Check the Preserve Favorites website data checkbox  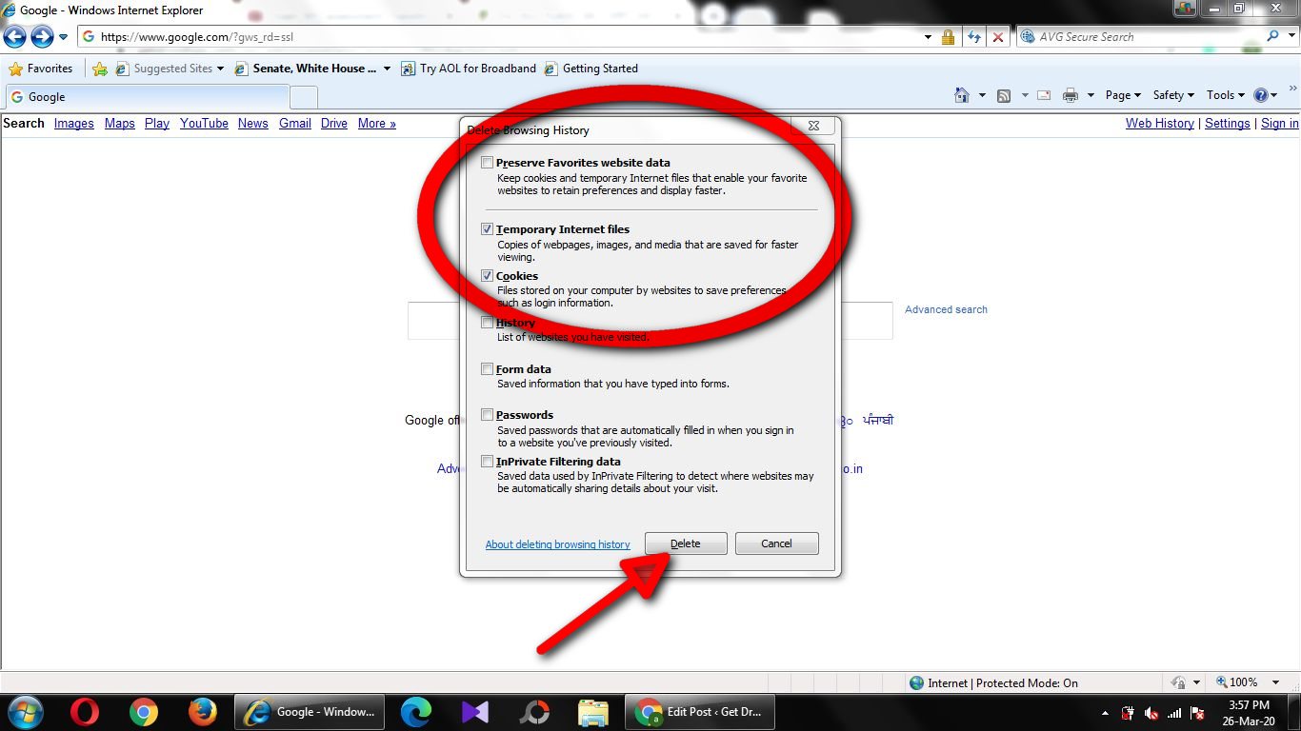(487, 162)
